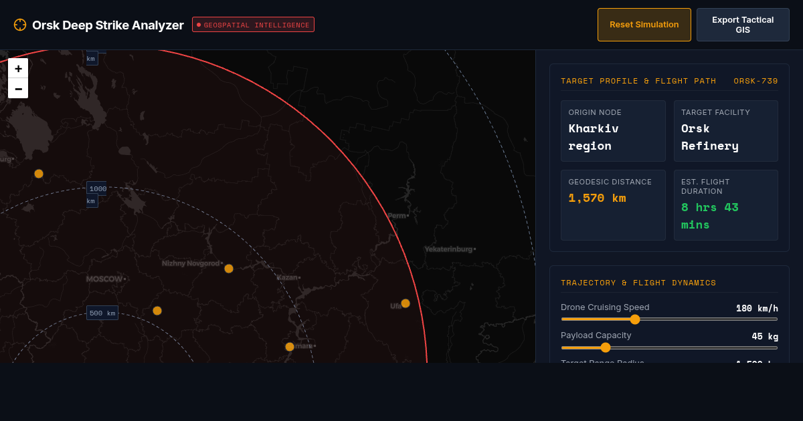Click the Trajectory & Flight Dynamics heading

click(638, 283)
